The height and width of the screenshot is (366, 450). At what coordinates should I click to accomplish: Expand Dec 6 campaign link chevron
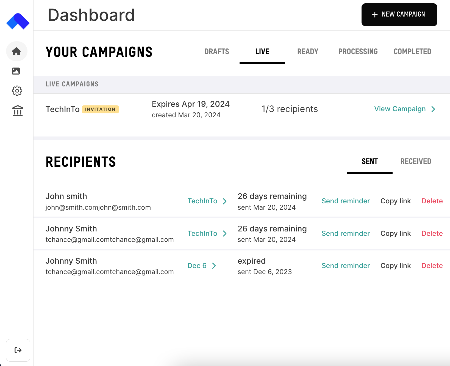pos(214,266)
